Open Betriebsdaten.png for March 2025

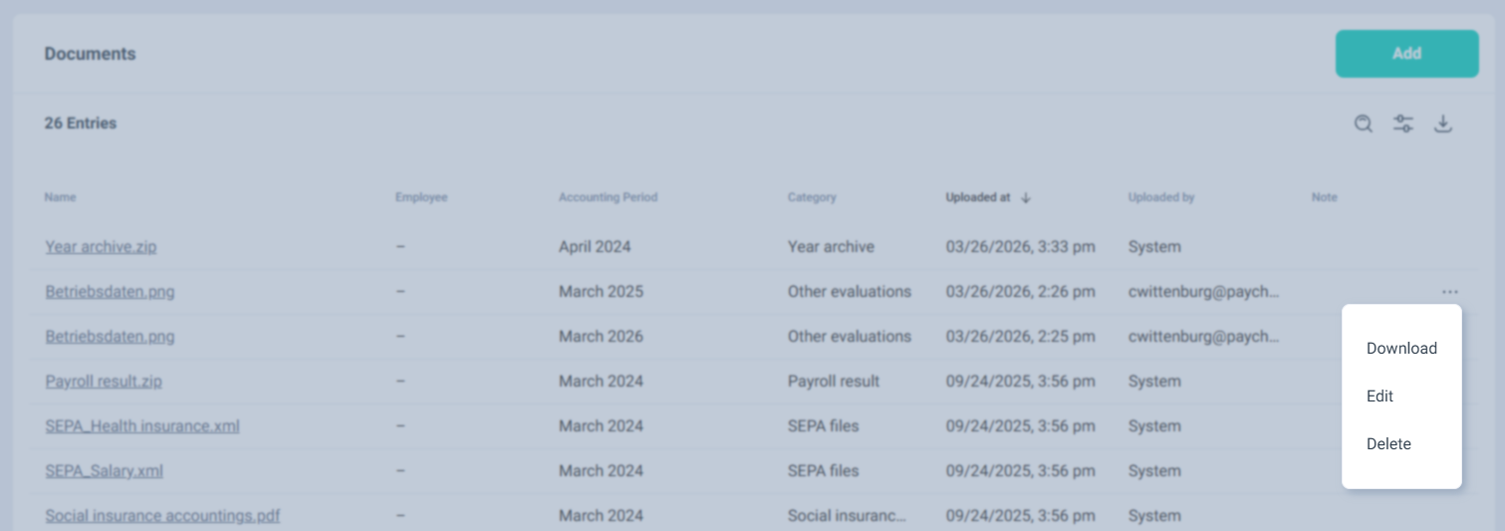pos(110,292)
